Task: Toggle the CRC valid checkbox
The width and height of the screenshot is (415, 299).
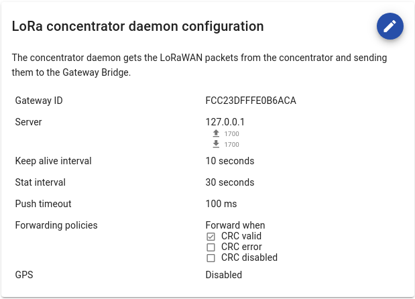Action: [211, 236]
